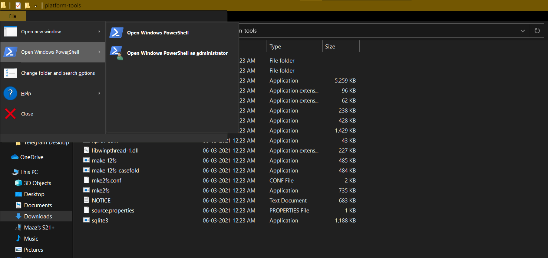Viewport: 548px width, 258px height.
Task: Open the Help menu entry
Action: 53,94
